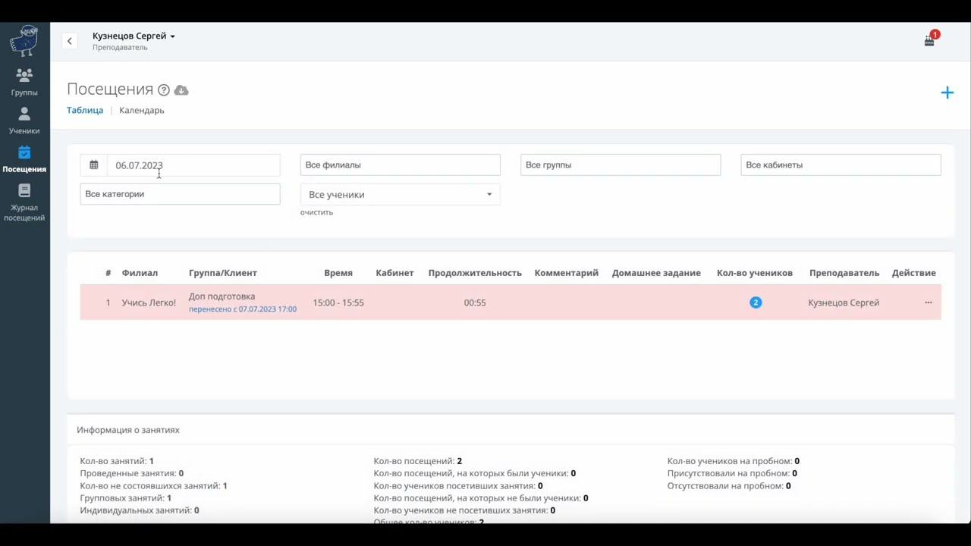Open the Посещения section in sidebar
Viewport: 971px width, 546px height.
pos(24,159)
